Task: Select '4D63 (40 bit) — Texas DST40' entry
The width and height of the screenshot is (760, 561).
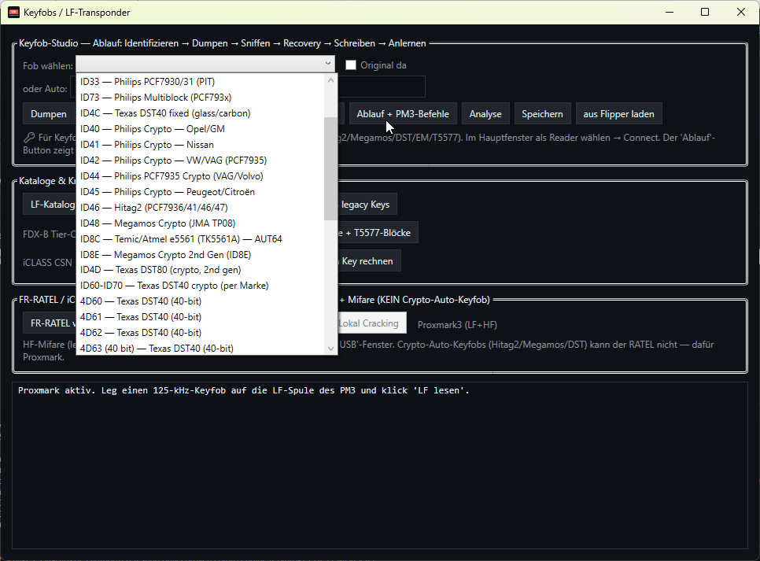Action: coord(200,348)
